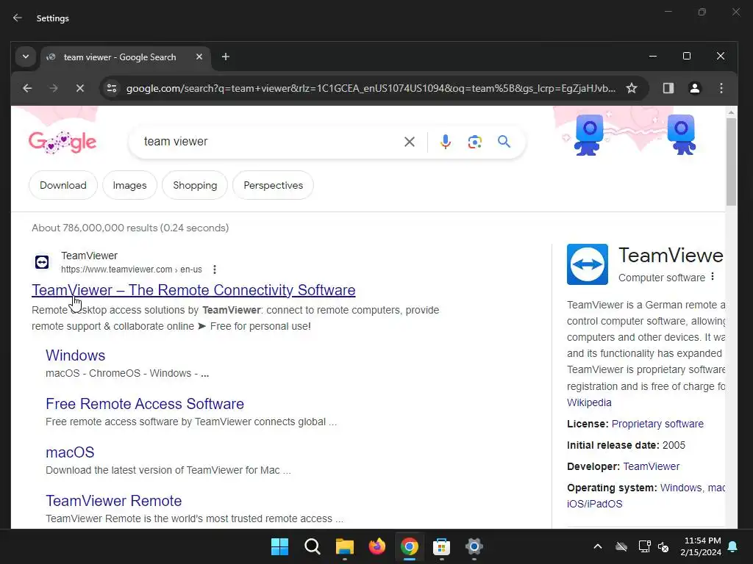Clear the search query with X
753x564 pixels.
click(x=409, y=142)
